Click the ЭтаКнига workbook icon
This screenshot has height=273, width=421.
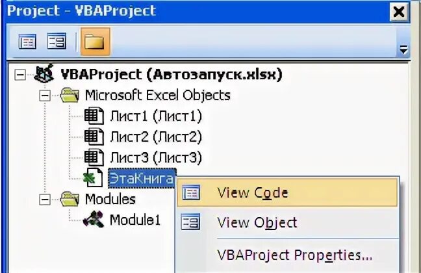pyautogui.click(x=93, y=177)
